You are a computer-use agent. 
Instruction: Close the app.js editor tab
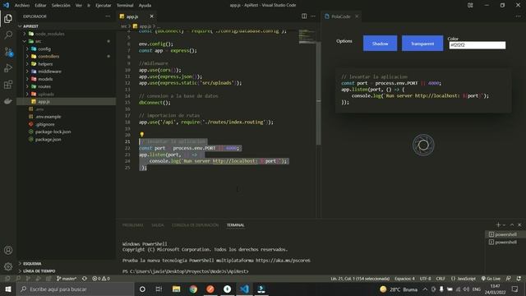click(151, 16)
